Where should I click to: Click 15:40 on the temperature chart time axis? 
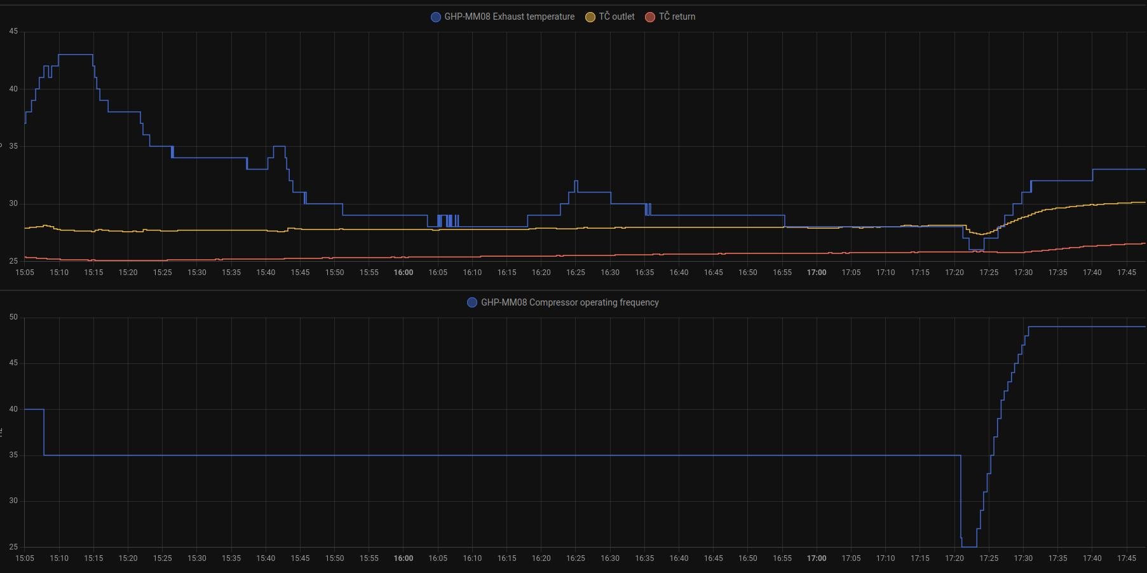[266, 273]
